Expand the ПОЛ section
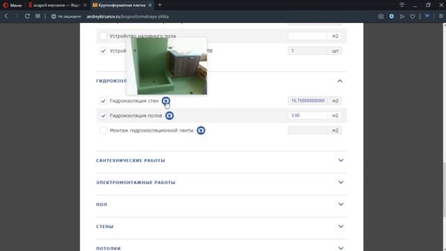 coord(341,204)
